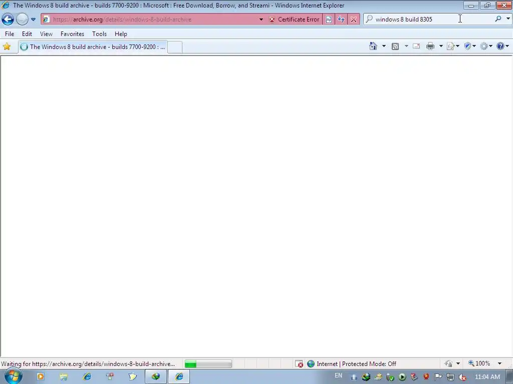Expand the address bar autocomplete dropdown
The image size is (513, 384).
261,19
